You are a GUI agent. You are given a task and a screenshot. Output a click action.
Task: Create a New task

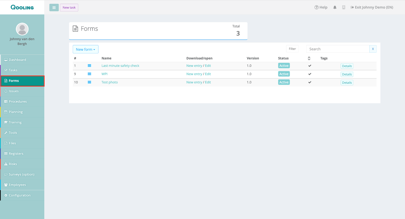pos(69,8)
